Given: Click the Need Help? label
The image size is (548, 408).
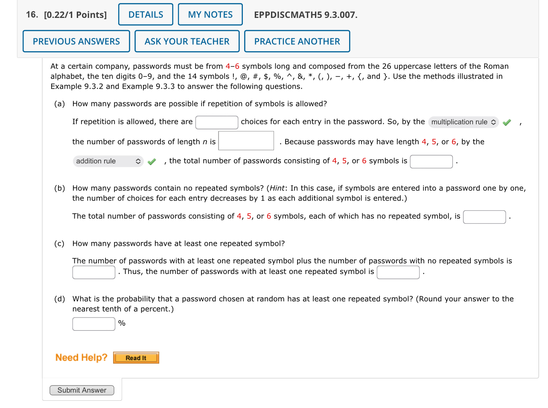Looking at the screenshot, I should coord(81,358).
